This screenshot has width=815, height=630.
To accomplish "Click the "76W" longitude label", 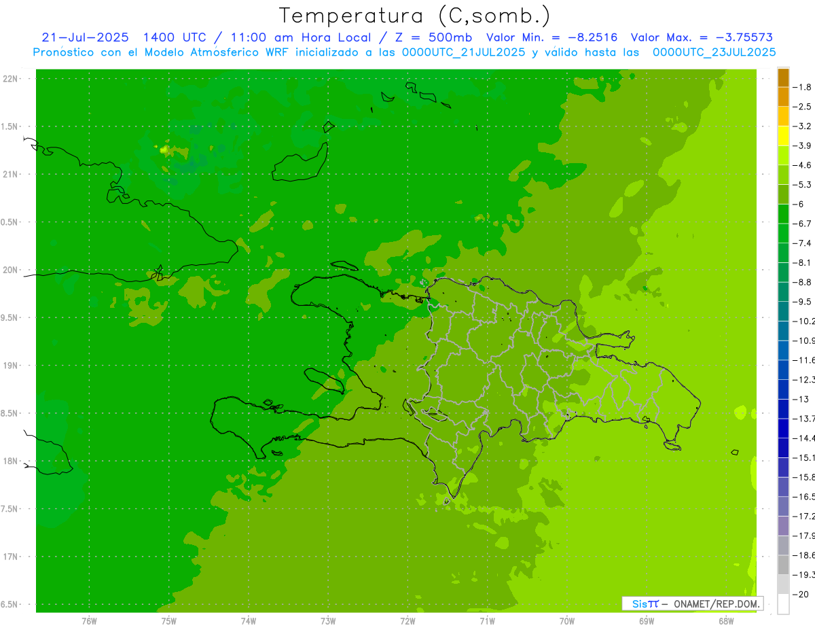I will [89, 621].
